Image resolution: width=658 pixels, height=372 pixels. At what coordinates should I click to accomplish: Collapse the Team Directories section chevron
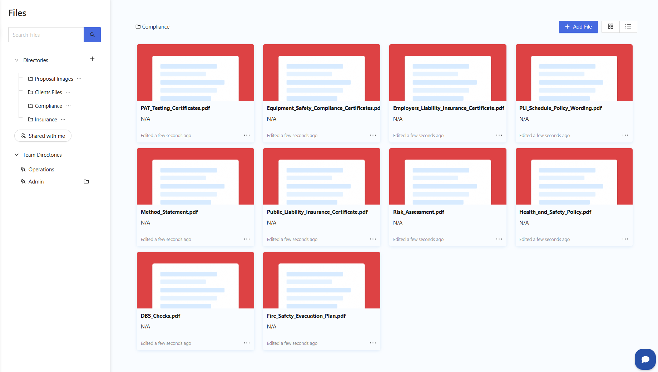[16, 155]
